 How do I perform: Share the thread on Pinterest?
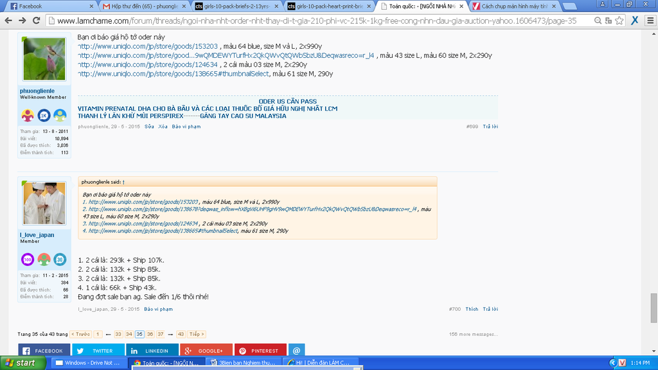[x=260, y=351]
